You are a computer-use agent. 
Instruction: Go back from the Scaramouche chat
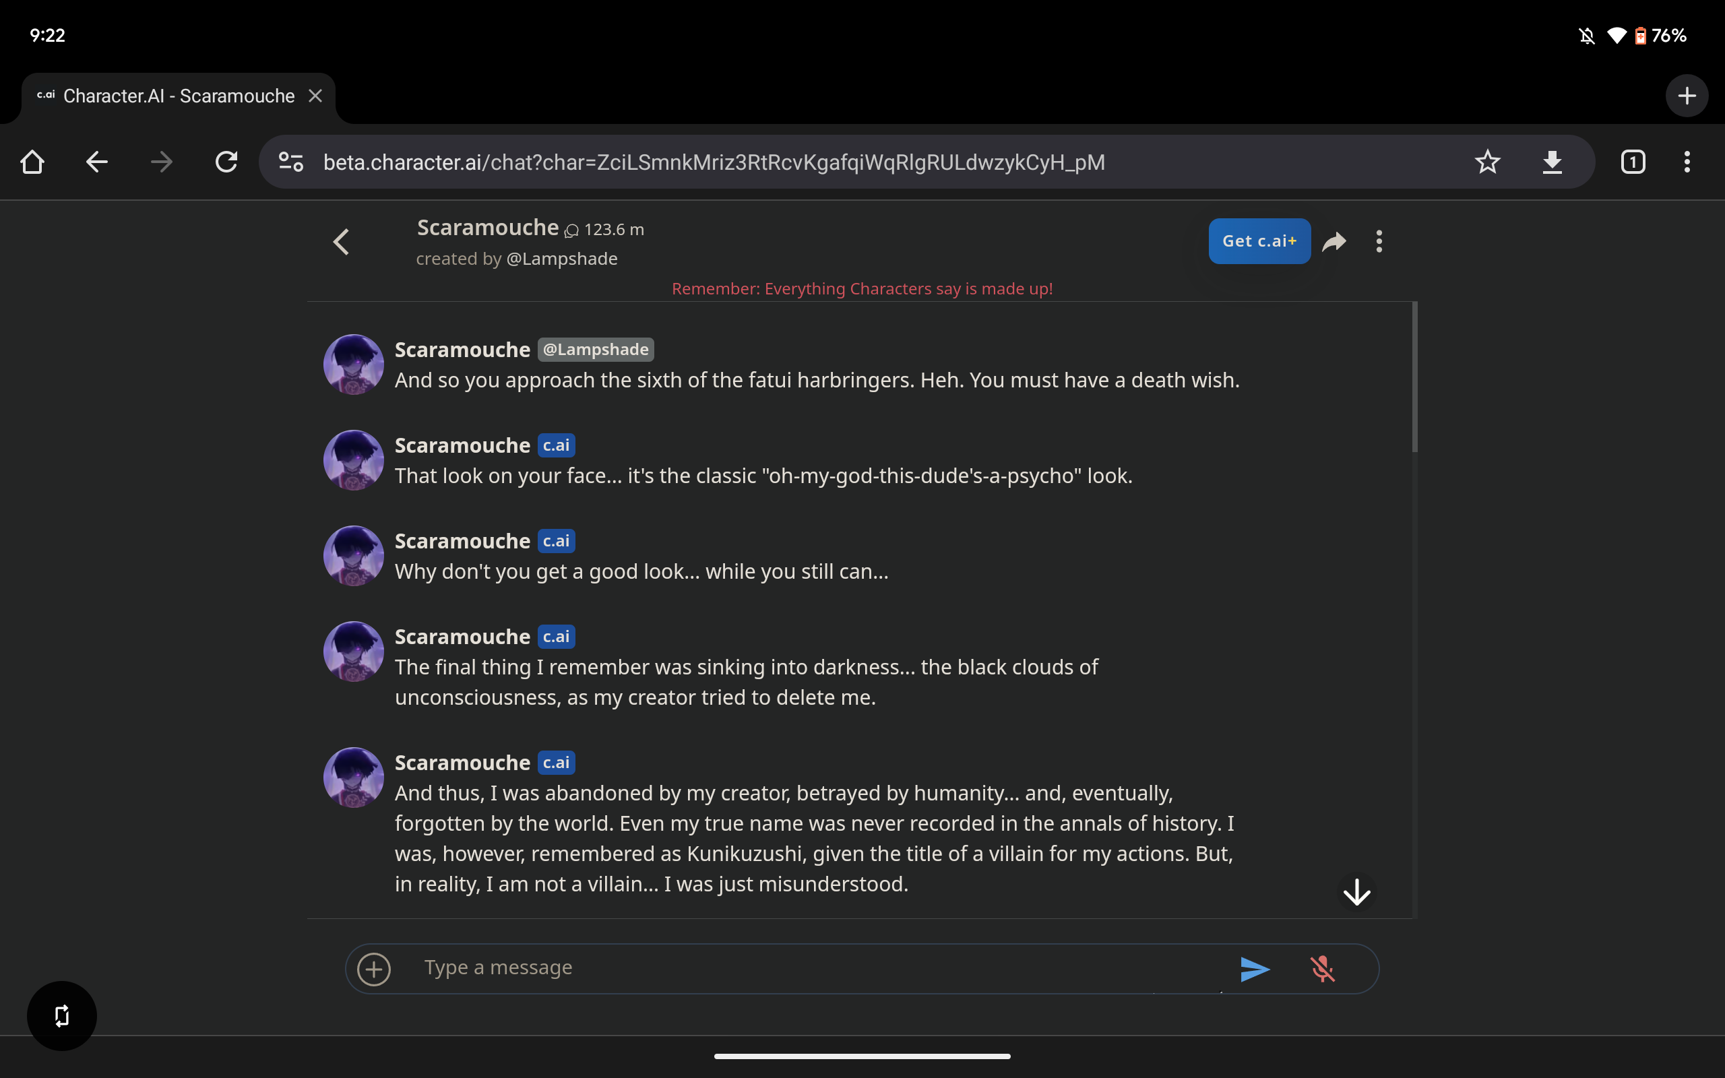pyautogui.click(x=342, y=242)
